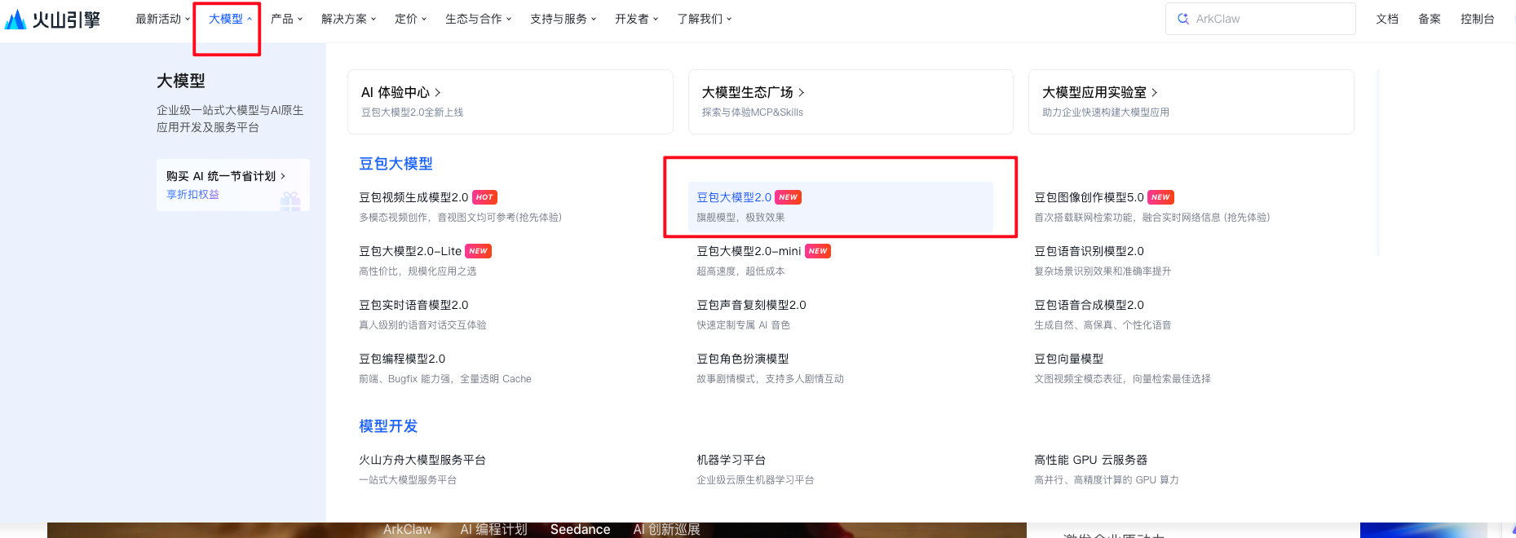This screenshot has width=1516, height=538.
Task: Collapse the 大模型 menu
Action: 230,19
